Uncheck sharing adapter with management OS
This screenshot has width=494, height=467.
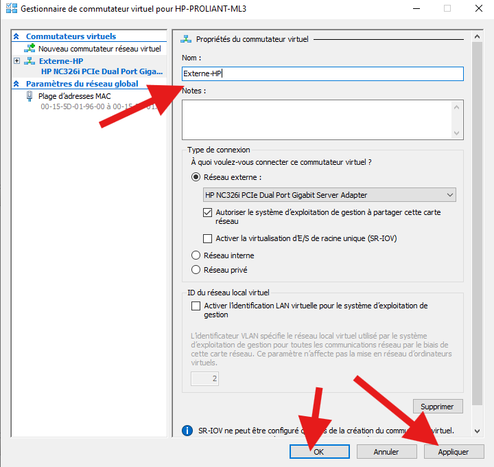(x=208, y=213)
